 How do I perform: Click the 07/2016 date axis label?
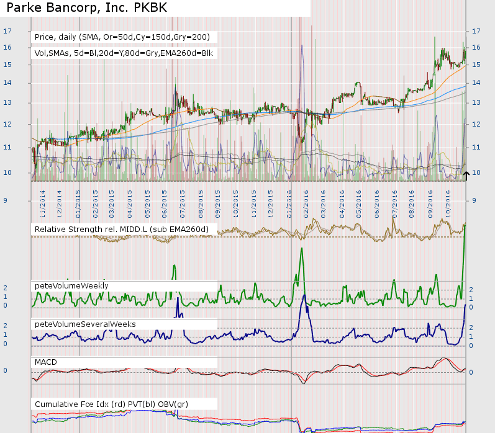(x=394, y=204)
